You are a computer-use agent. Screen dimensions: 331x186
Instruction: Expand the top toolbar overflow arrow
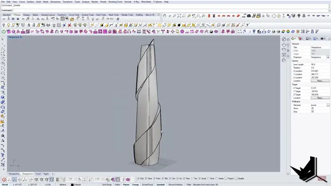(x=329, y=16)
